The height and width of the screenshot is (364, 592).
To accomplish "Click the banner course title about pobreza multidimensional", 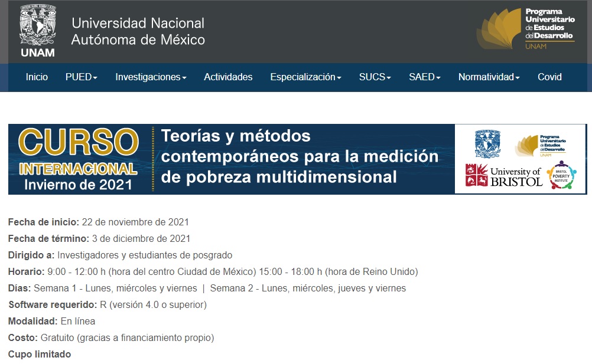I will click(300, 156).
